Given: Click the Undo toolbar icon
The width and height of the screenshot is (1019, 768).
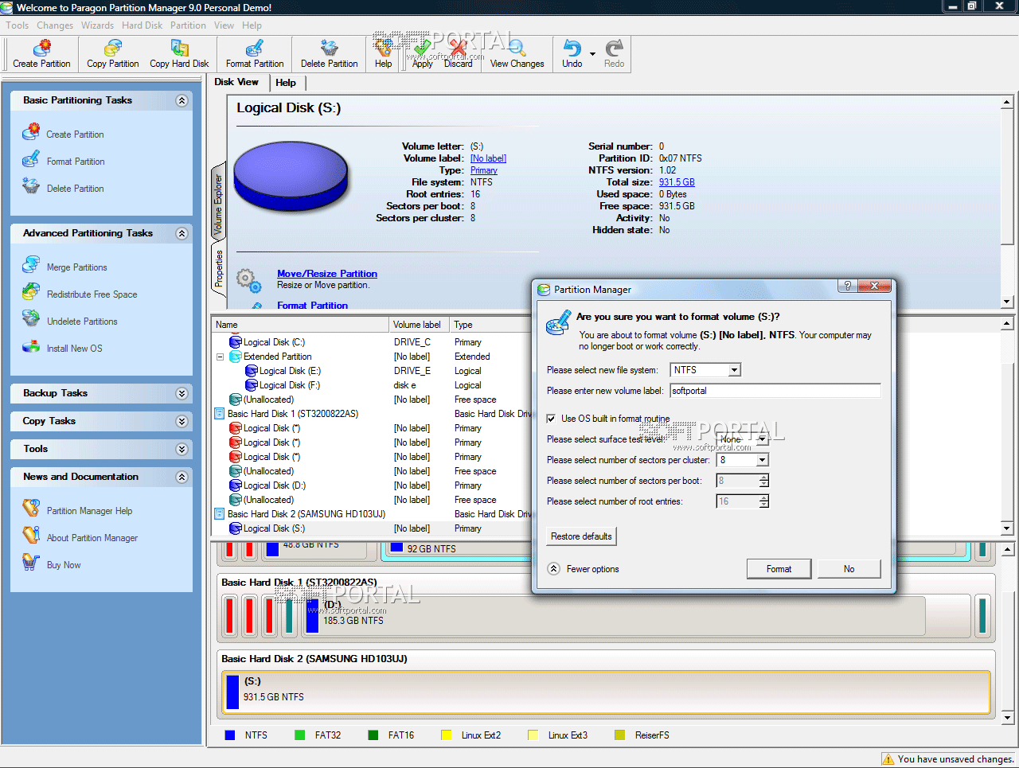Looking at the screenshot, I should click(x=572, y=54).
